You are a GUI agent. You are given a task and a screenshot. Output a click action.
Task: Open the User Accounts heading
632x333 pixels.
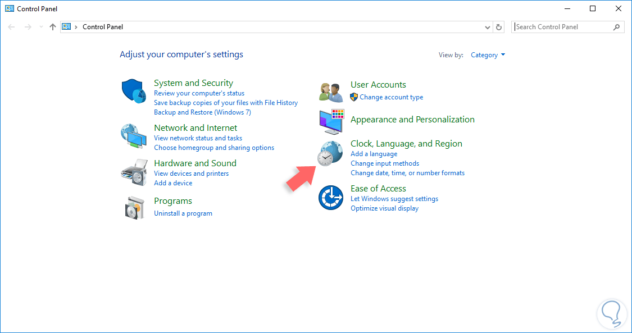coord(378,85)
